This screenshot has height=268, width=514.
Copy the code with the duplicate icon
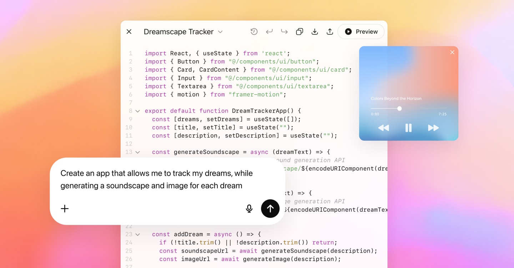pyautogui.click(x=299, y=31)
